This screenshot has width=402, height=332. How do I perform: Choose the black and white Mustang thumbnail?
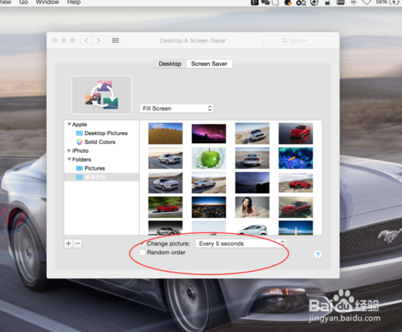[x=166, y=228]
